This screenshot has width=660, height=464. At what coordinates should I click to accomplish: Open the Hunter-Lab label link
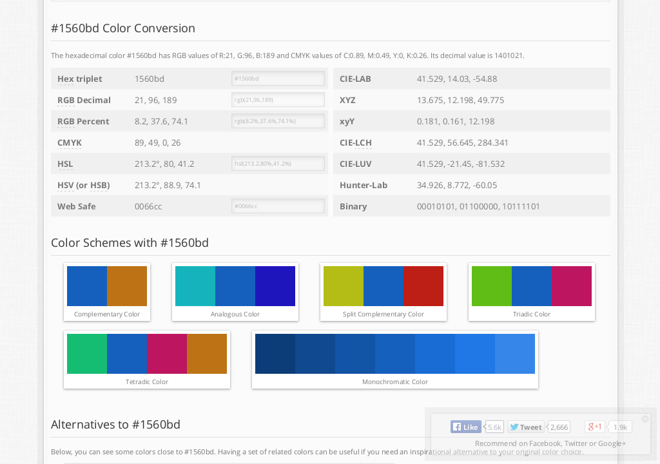[x=364, y=185]
